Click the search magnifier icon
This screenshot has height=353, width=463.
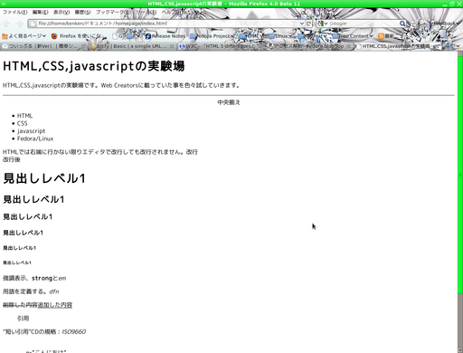pyautogui.click(x=402, y=24)
